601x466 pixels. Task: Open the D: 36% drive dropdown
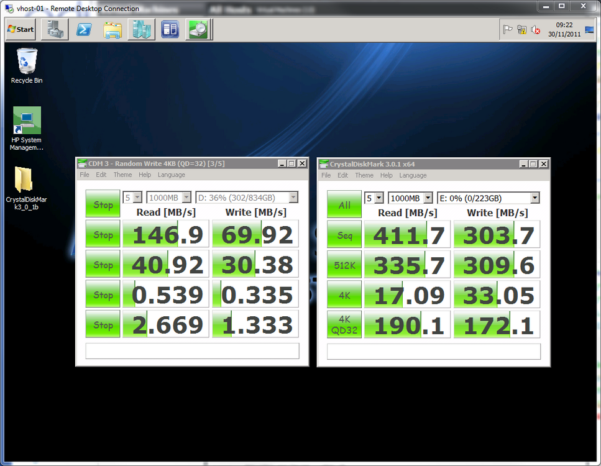[x=247, y=198]
